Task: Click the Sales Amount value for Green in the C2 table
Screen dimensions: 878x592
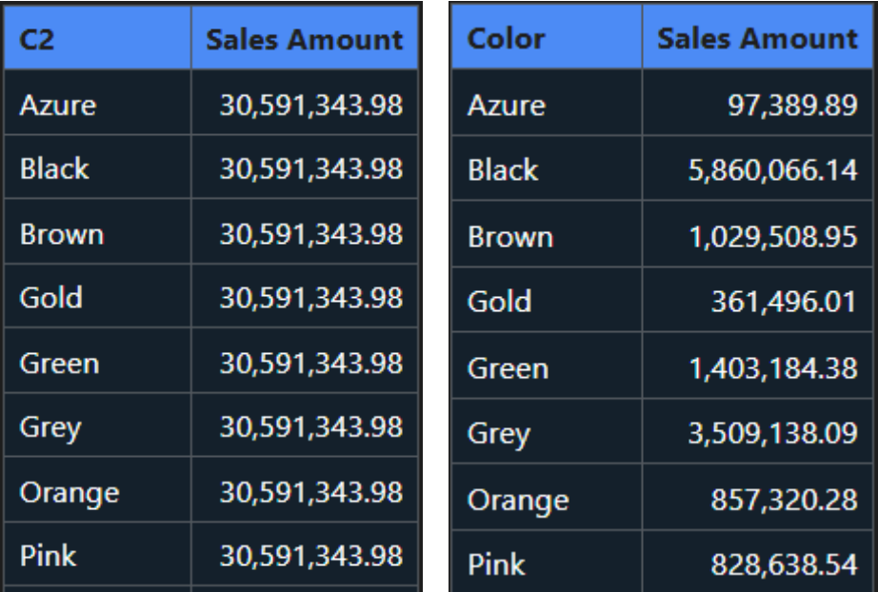Action: (310, 363)
